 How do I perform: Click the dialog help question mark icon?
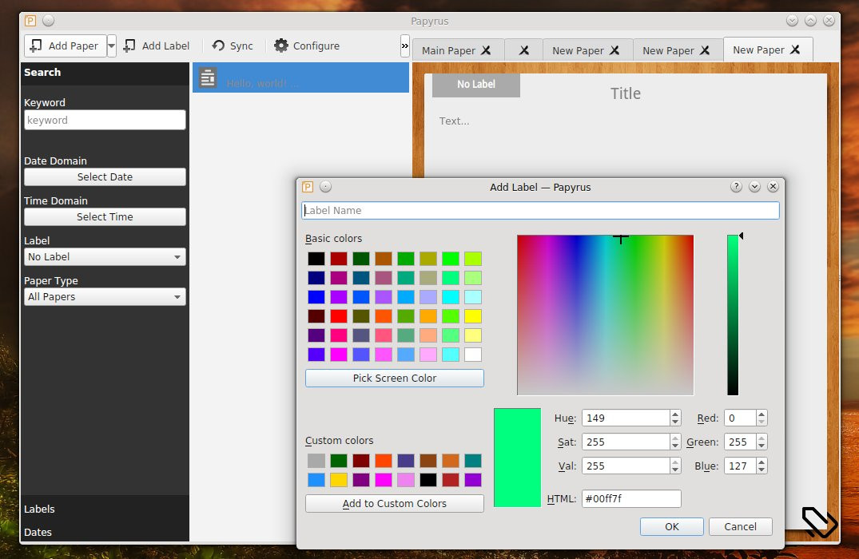(x=736, y=187)
